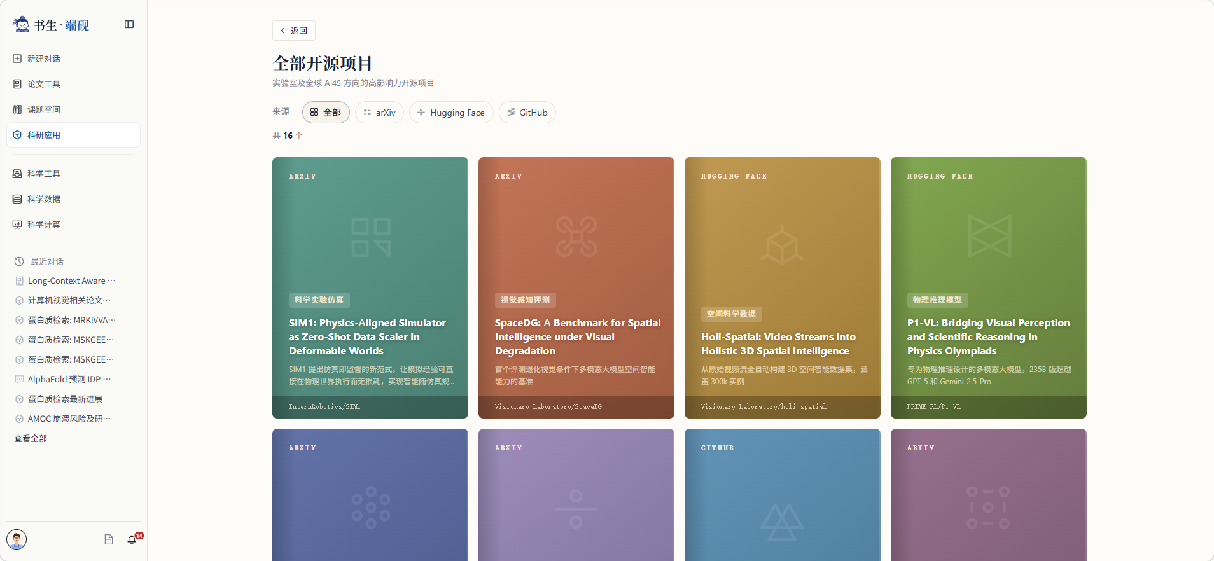Filter projects by arXiv source
Image resolution: width=1214 pixels, height=561 pixels.
[379, 113]
